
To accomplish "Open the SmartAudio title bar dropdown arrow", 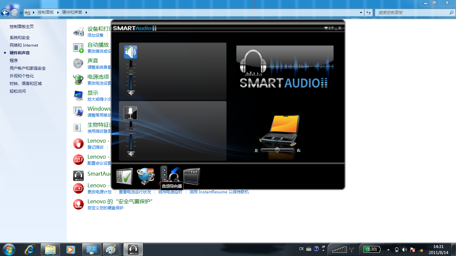I will click(x=326, y=28).
